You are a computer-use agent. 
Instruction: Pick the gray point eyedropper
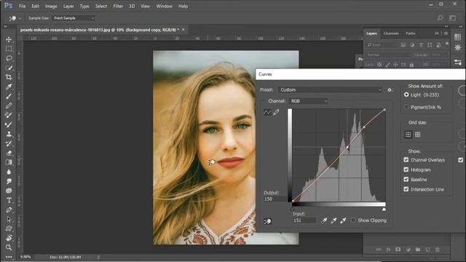tap(333, 221)
